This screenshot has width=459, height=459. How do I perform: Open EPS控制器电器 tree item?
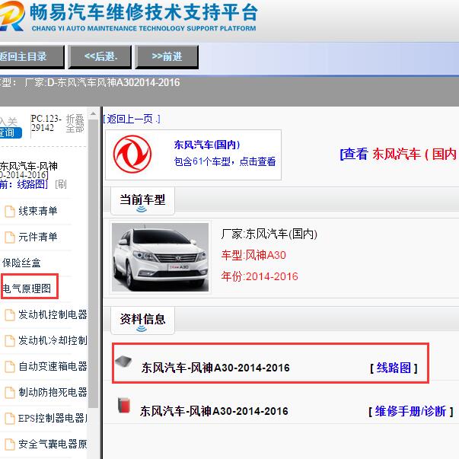[53, 418]
